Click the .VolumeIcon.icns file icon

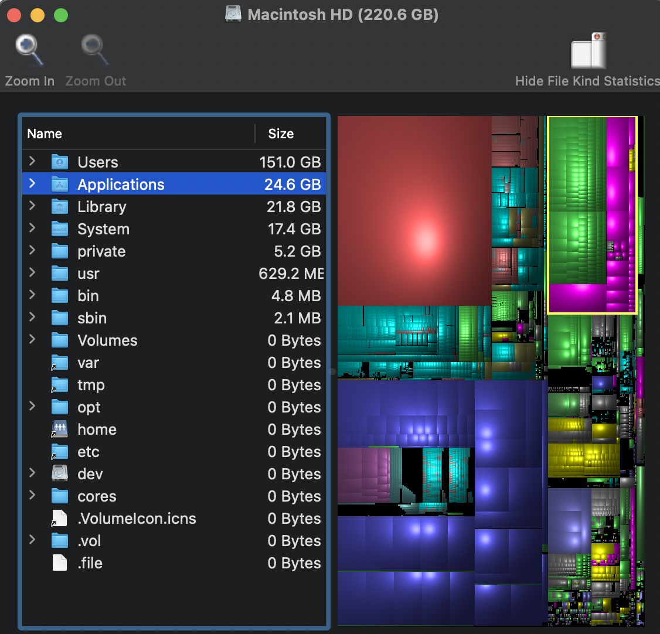(59, 519)
